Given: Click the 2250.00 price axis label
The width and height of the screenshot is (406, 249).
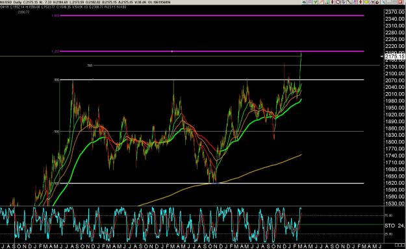Looking at the screenshot, I should (x=394, y=40).
